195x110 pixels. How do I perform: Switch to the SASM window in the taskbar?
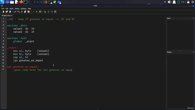coord(55,2)
